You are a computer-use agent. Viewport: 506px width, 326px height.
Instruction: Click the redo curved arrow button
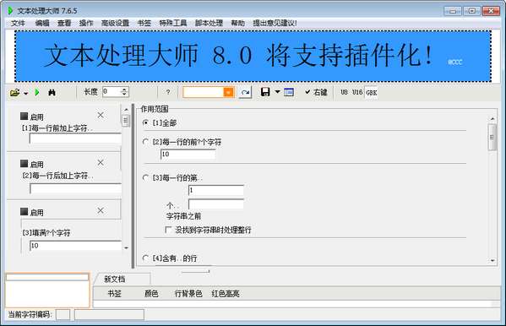tap(245, 93)
